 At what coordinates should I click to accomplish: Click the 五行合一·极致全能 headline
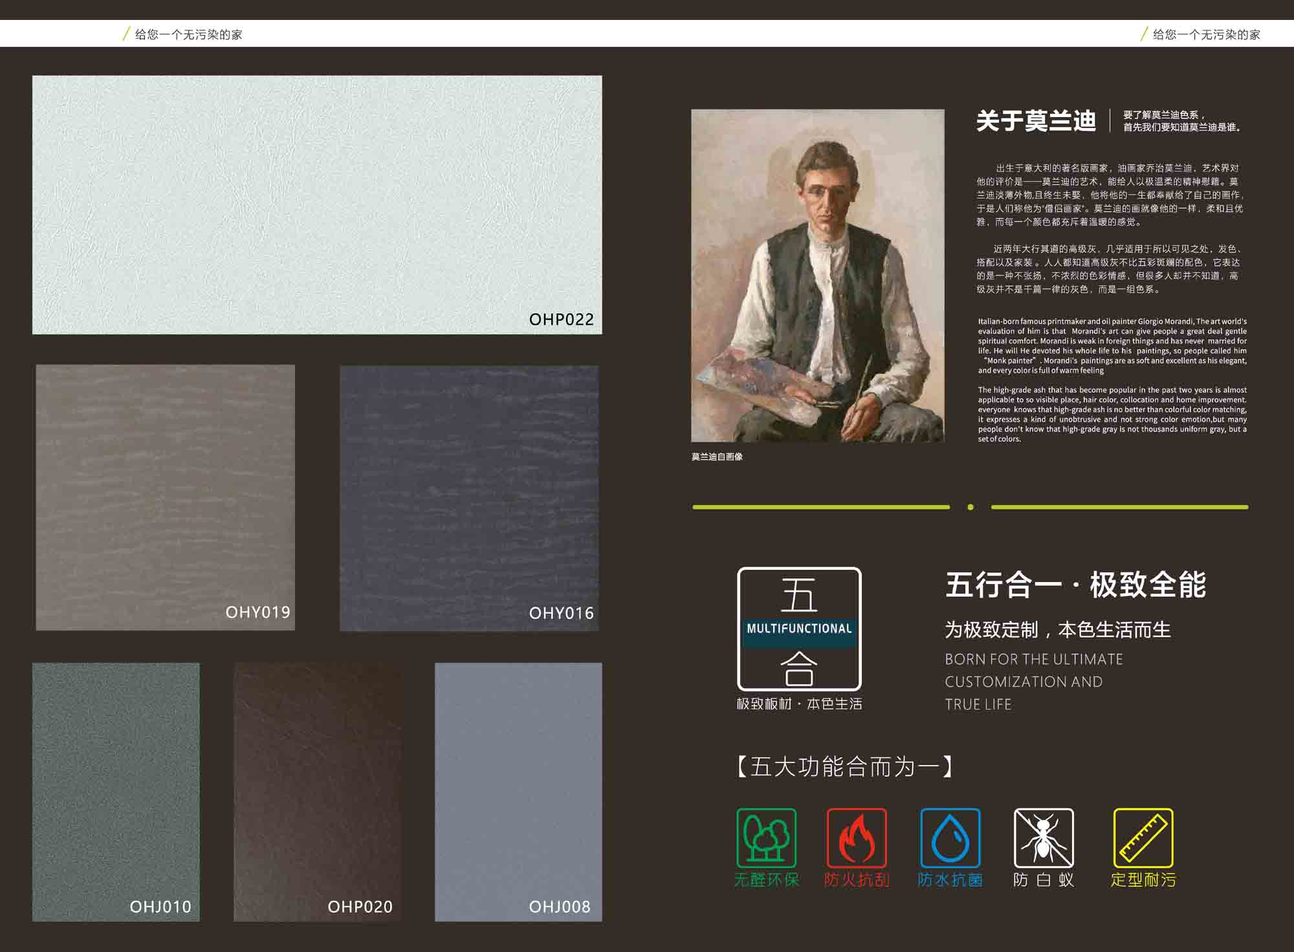(1075, 585)
